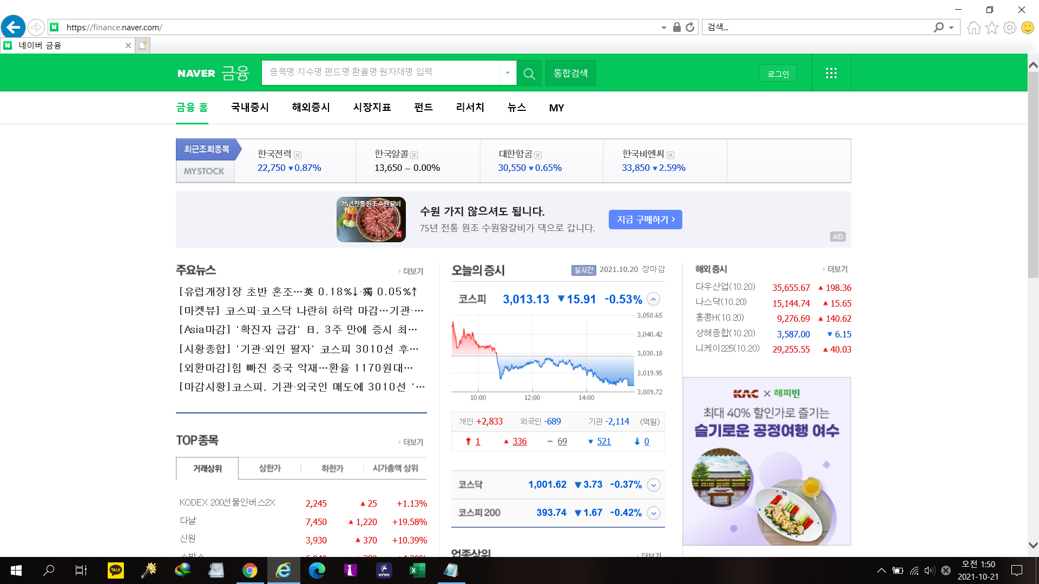1039x584 pixels.
Task: Open Task View on the taskbar
Action: (x=81, y=570)
